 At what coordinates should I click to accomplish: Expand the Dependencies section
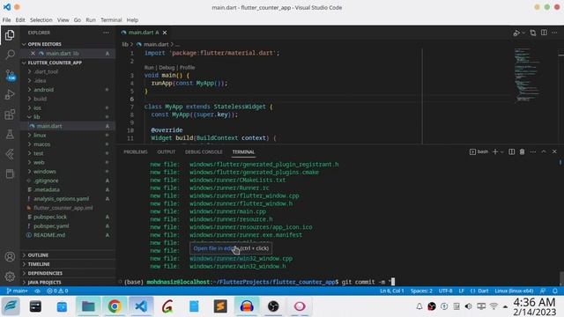pyautogui.click(x=45, y=273)
